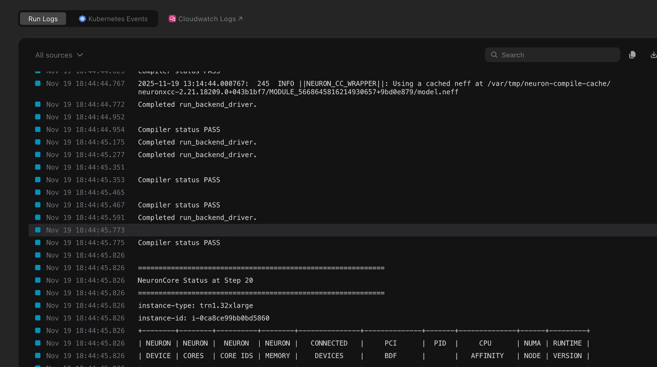Download the logs with the download icon

[653, 55]
